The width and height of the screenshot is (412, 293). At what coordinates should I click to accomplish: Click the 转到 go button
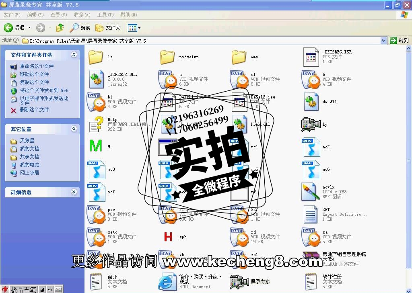pyautogui.click(x=400, y=41)
